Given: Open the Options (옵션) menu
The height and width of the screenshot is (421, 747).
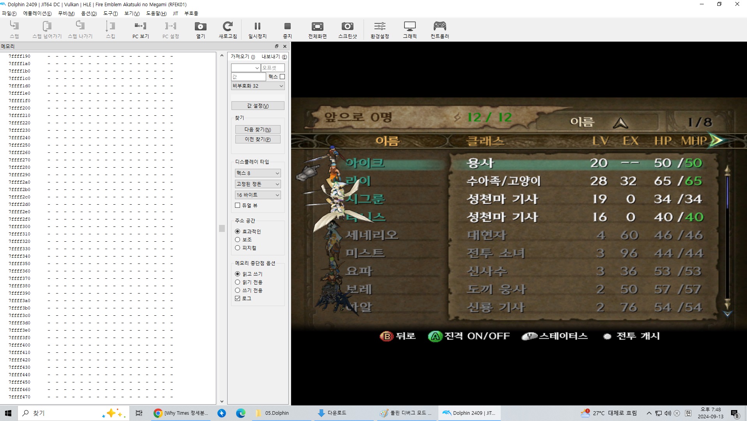Looking at the screenshot, I should [x=89, y=13].
